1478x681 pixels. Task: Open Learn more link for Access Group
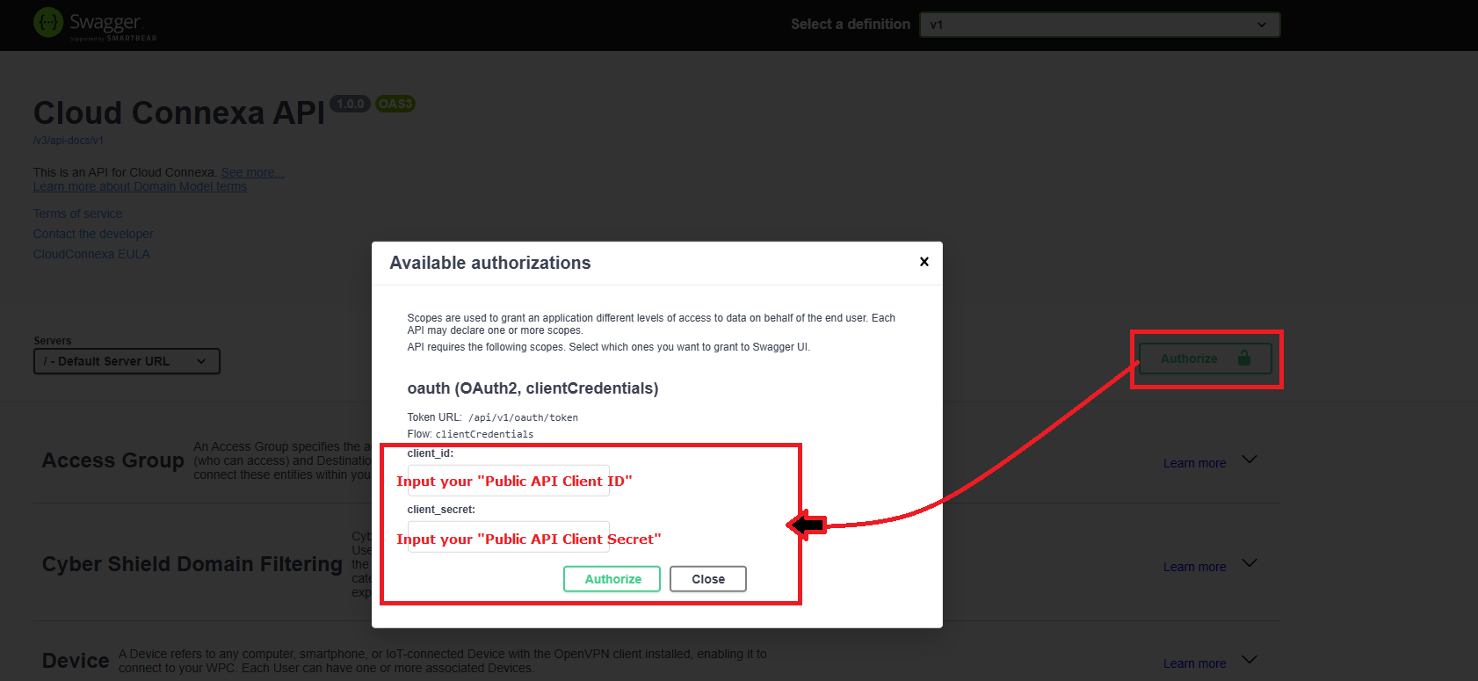(1194, 463)
